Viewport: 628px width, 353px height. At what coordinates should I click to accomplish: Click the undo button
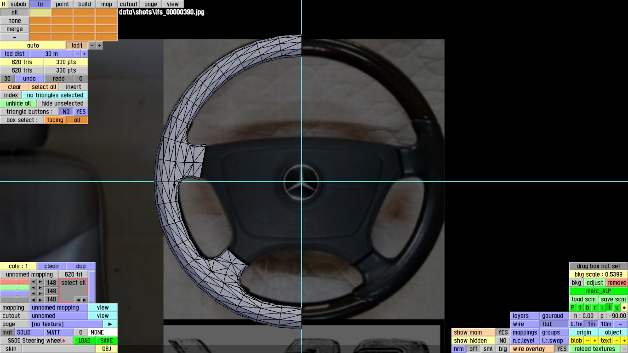tap(29, 79)
